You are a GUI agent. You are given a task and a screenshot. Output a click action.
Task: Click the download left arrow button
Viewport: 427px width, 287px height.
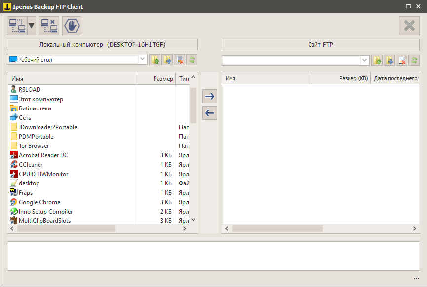pos(210,113)
